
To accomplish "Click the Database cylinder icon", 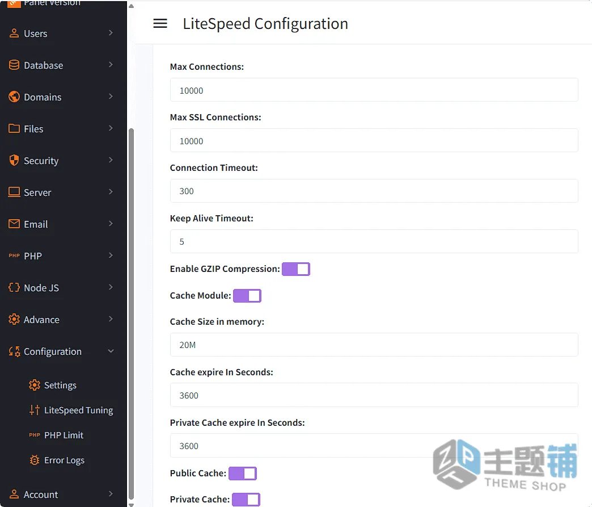I will click(x=14, y=65).
